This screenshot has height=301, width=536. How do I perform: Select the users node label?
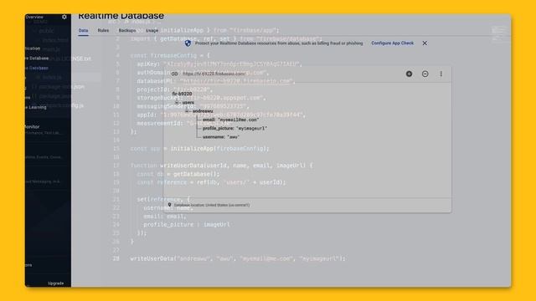(188, 102)
